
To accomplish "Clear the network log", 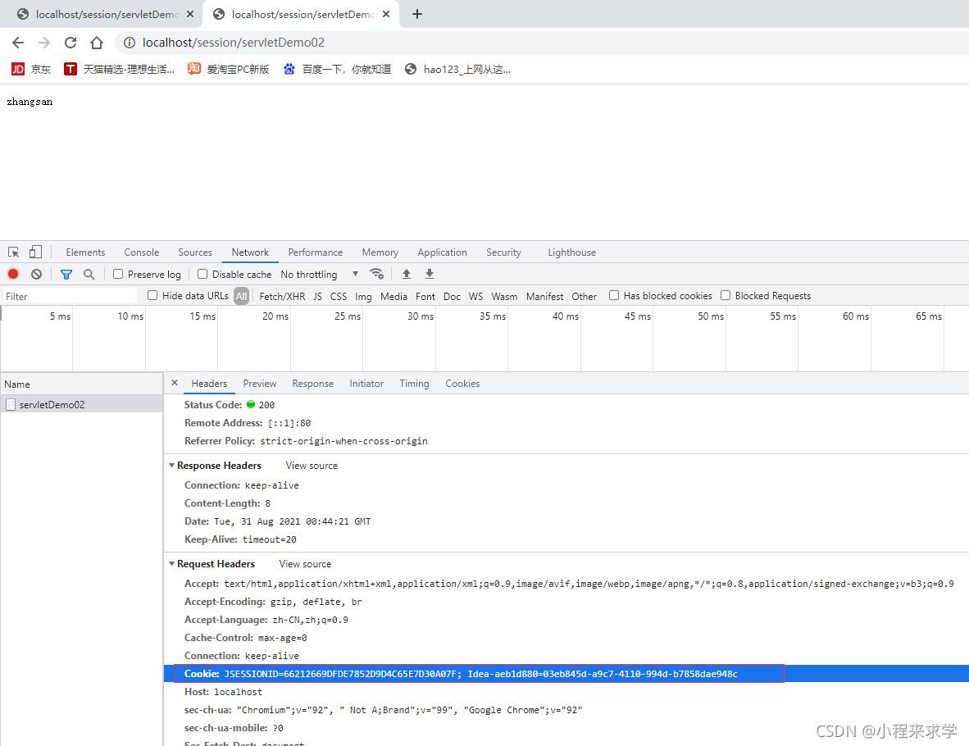I will [34, 274].
